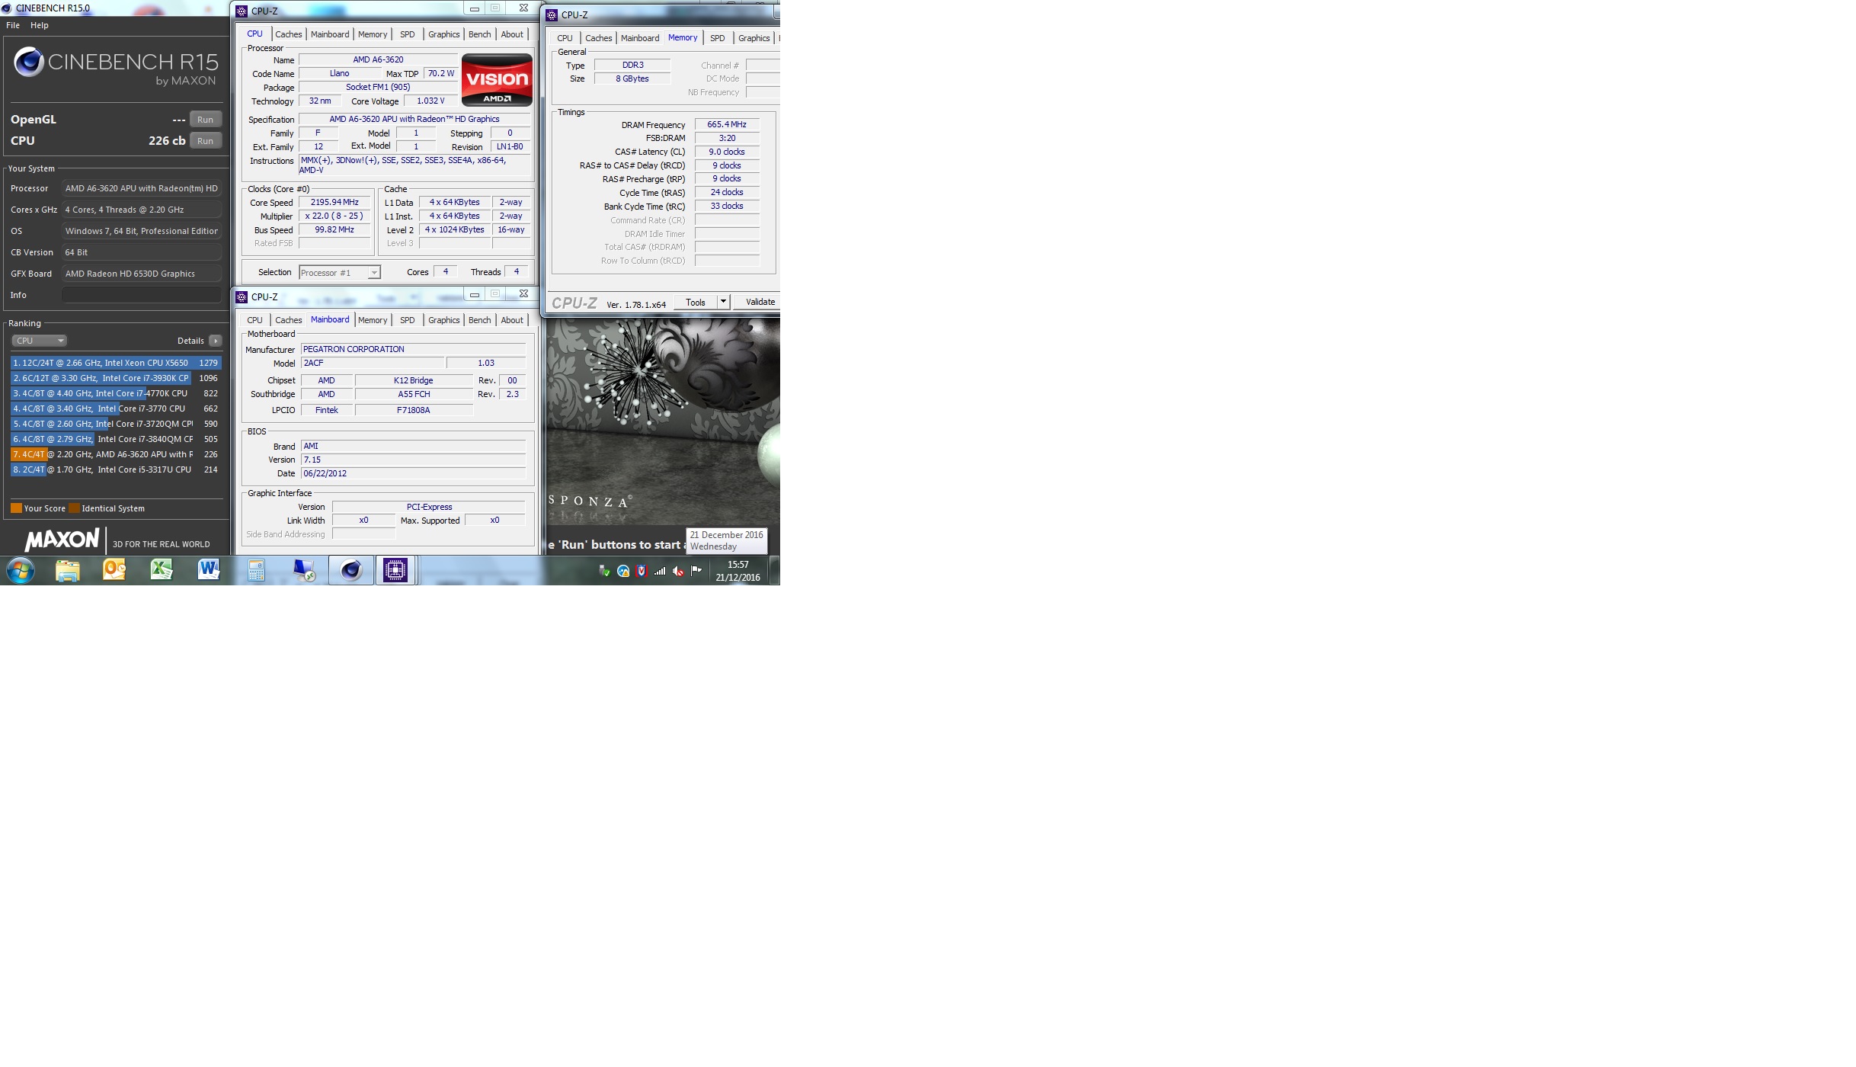The height and width of the screenshot is (1067, 1856).
Task: Select ranking entry Intel Core i7-3840QM
Action: [x=116, y=439]
